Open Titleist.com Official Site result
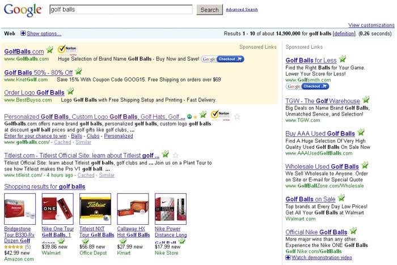 tap(82, 156)
